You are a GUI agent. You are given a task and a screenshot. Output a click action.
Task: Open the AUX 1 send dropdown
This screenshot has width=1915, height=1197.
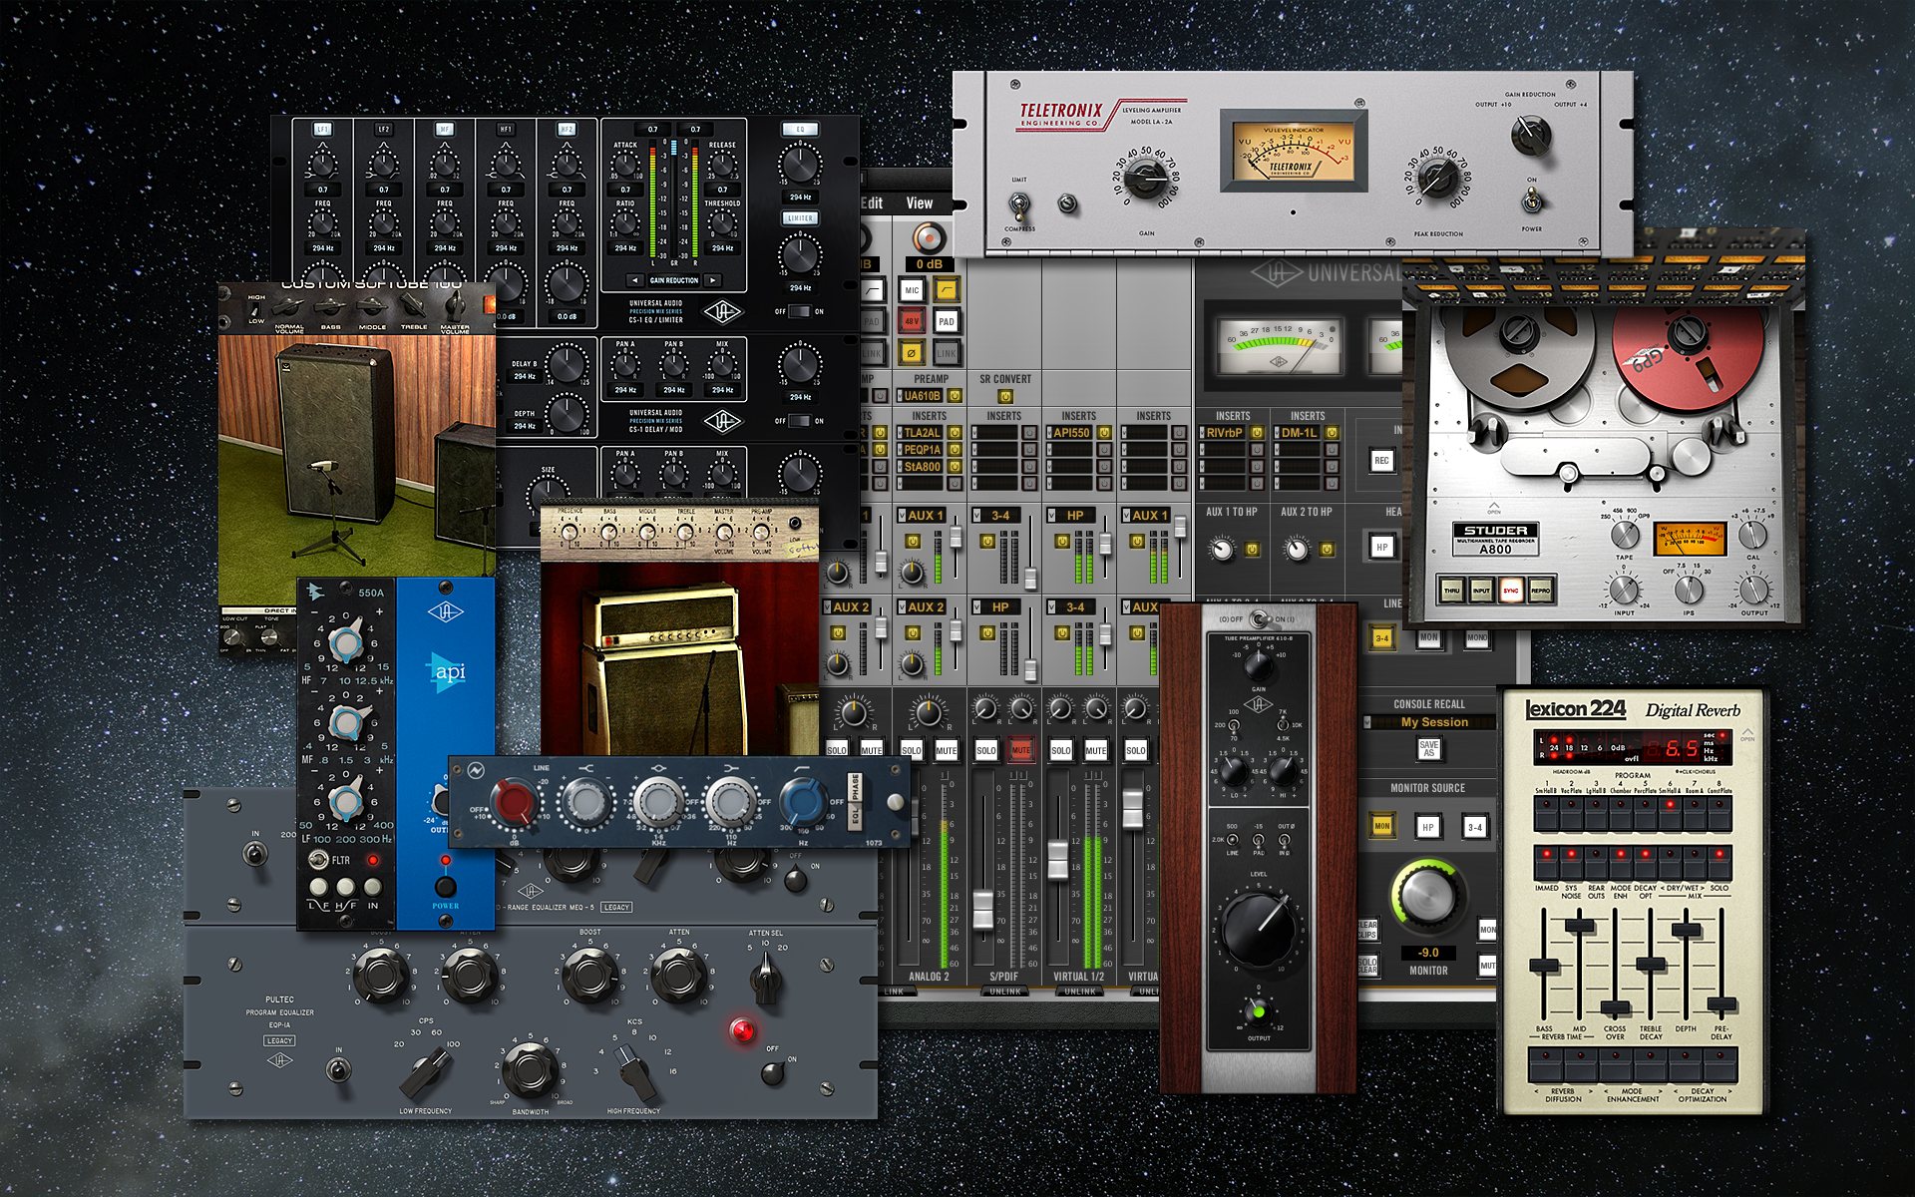(x=920, y=516)
